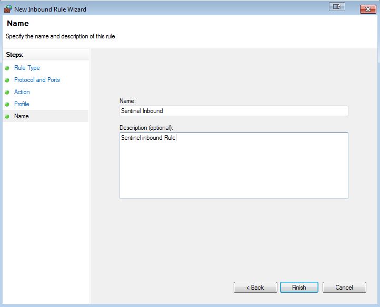Viewport: 380px width, 307px height.
Task: Close the New Inbound Rule Wizard window
Action: point(368,9)
